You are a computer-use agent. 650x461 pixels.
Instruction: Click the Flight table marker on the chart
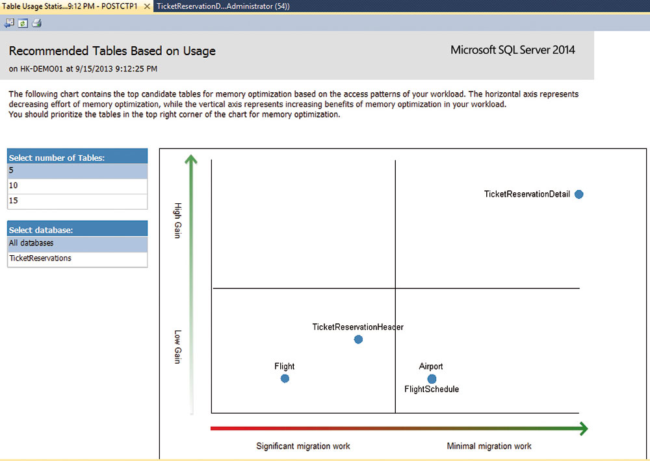(x=284, y=378)
